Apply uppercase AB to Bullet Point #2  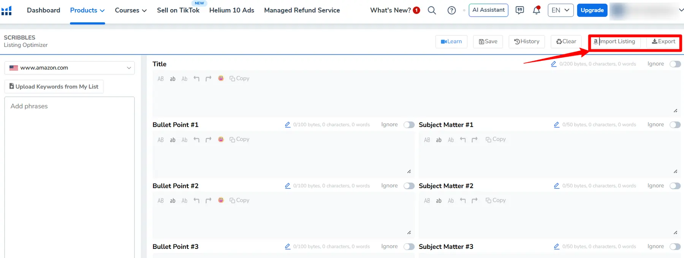click(x=161, y=201)
